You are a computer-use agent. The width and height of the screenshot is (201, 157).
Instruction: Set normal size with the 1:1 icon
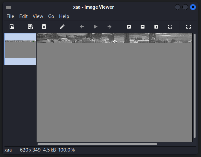point(156,27)
